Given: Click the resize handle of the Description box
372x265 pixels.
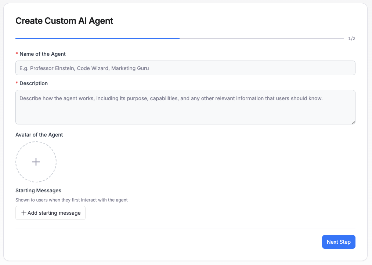Looking at the screenshot, I should pos(353,121).
